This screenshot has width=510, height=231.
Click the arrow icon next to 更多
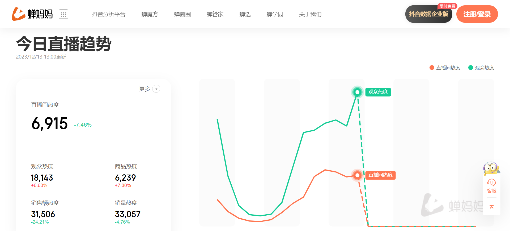coord(156,89)
